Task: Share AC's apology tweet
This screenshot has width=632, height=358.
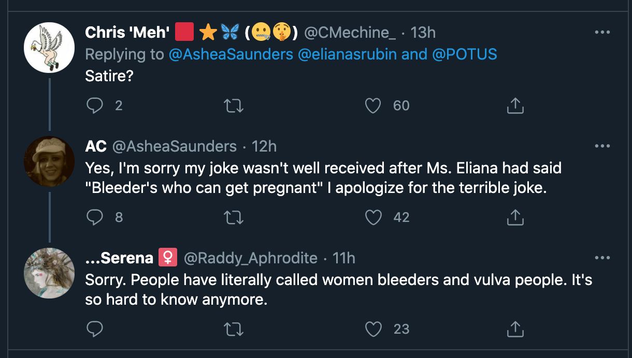Action: tap(514, 217)
